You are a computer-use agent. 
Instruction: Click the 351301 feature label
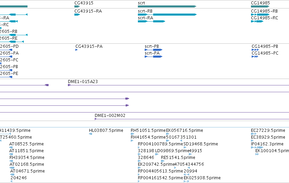(188, 137)
